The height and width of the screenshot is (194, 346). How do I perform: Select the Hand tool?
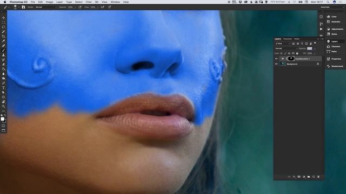(3, 102)
